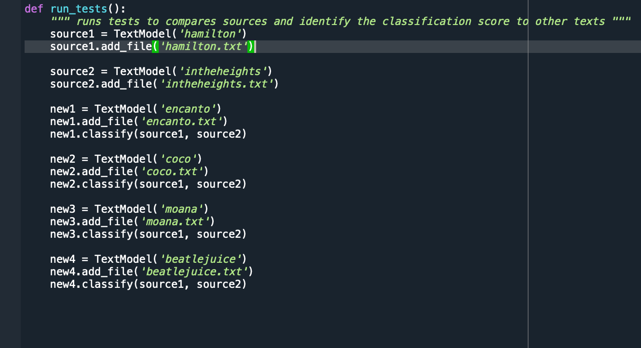The height and width of the screenshot is (348, 641).
Task: Click the 'moana' TextModel string
Action: (x=181, y=209)
